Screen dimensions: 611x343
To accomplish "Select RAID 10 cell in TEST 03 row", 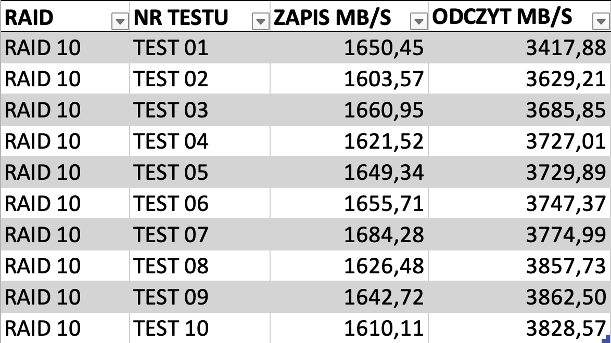I will pos(65,110).
